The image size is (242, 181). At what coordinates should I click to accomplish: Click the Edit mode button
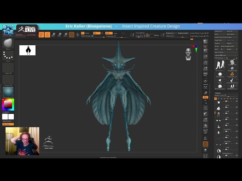pos(41,35)
